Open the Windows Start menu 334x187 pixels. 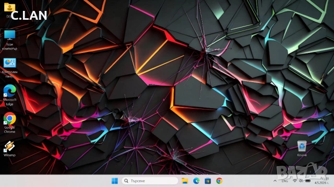(x=115, y=181)
